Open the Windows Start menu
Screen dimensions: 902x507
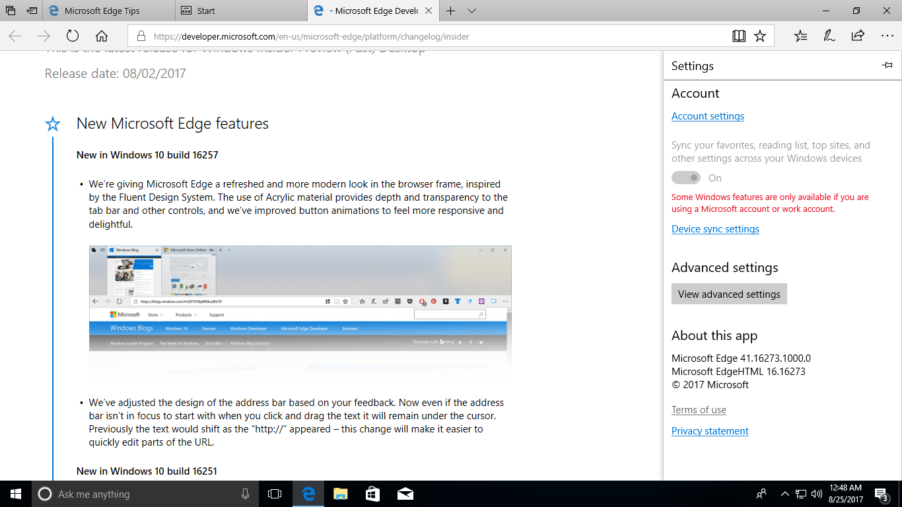pos(16,494)
